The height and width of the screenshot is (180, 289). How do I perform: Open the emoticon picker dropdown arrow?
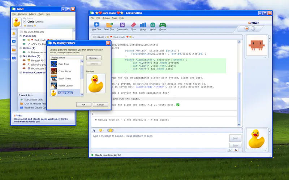coord(104,130)
